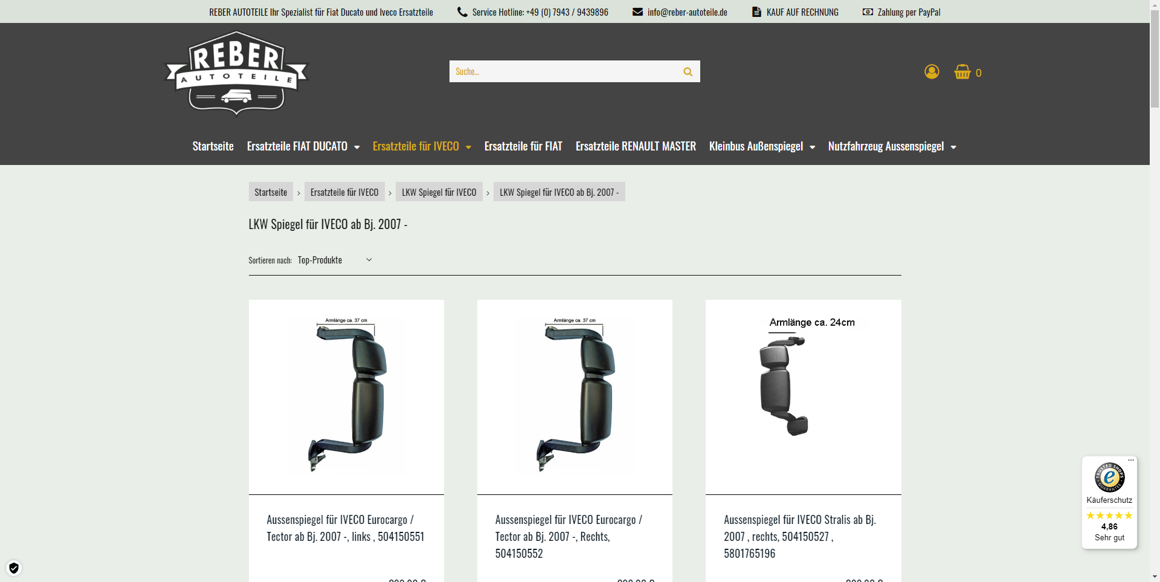Open Eurocargo Rechts 504150552 mirror image
The image size is (1160, 582).
click(575, 397)
